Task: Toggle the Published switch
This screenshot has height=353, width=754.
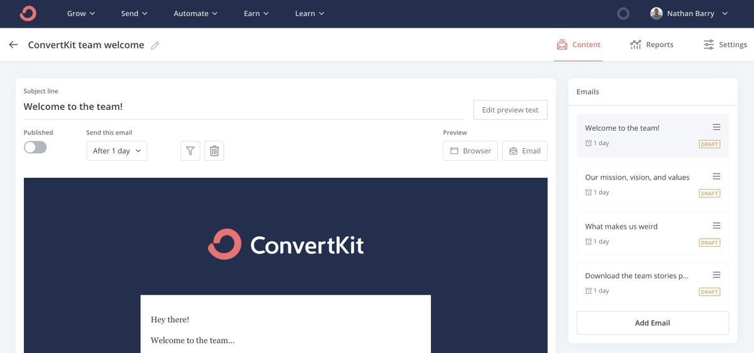Action: click(35, 147)
